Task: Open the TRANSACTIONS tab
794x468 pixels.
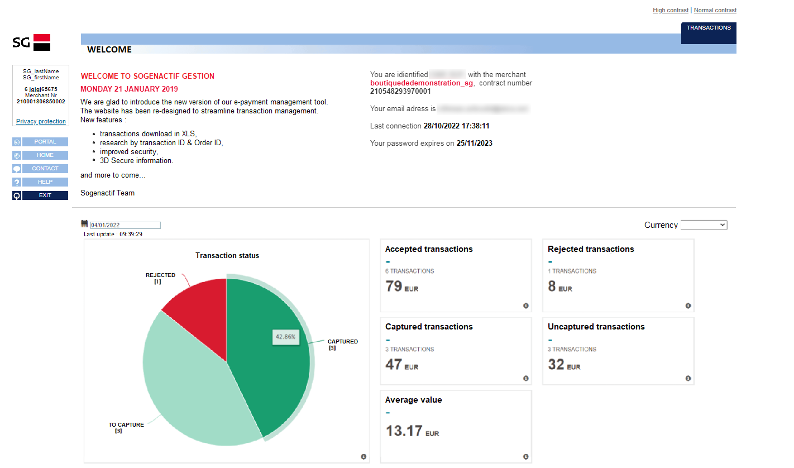Action: [709, 32]
